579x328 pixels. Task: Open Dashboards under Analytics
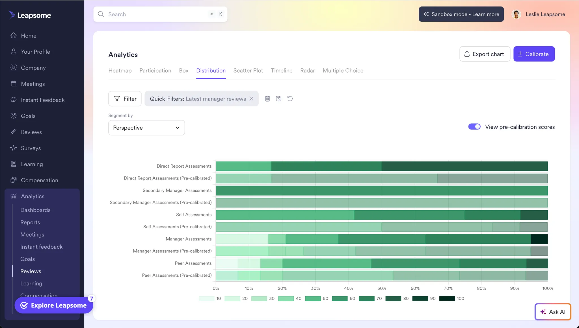click(35, 210)
